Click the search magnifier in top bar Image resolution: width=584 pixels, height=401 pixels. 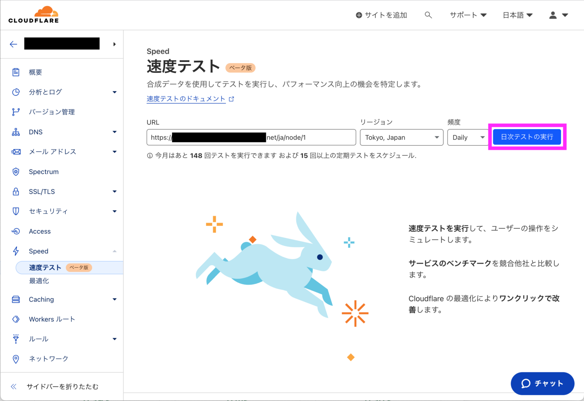click(428, 15)
